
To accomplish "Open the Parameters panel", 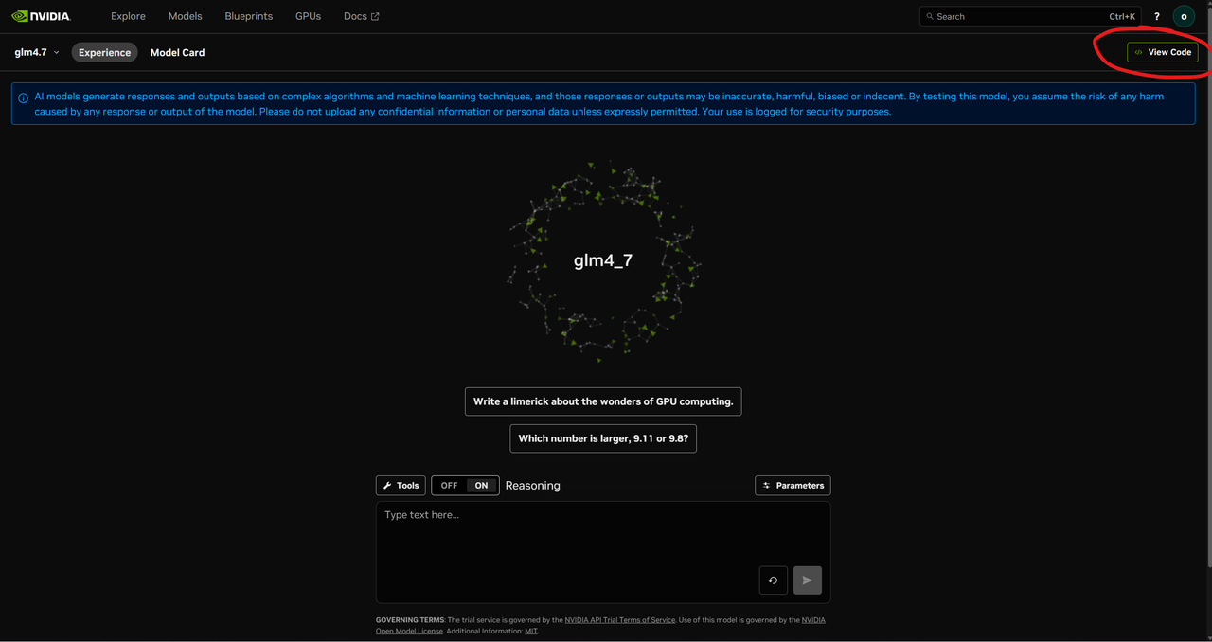I will (x=793, y=485).
